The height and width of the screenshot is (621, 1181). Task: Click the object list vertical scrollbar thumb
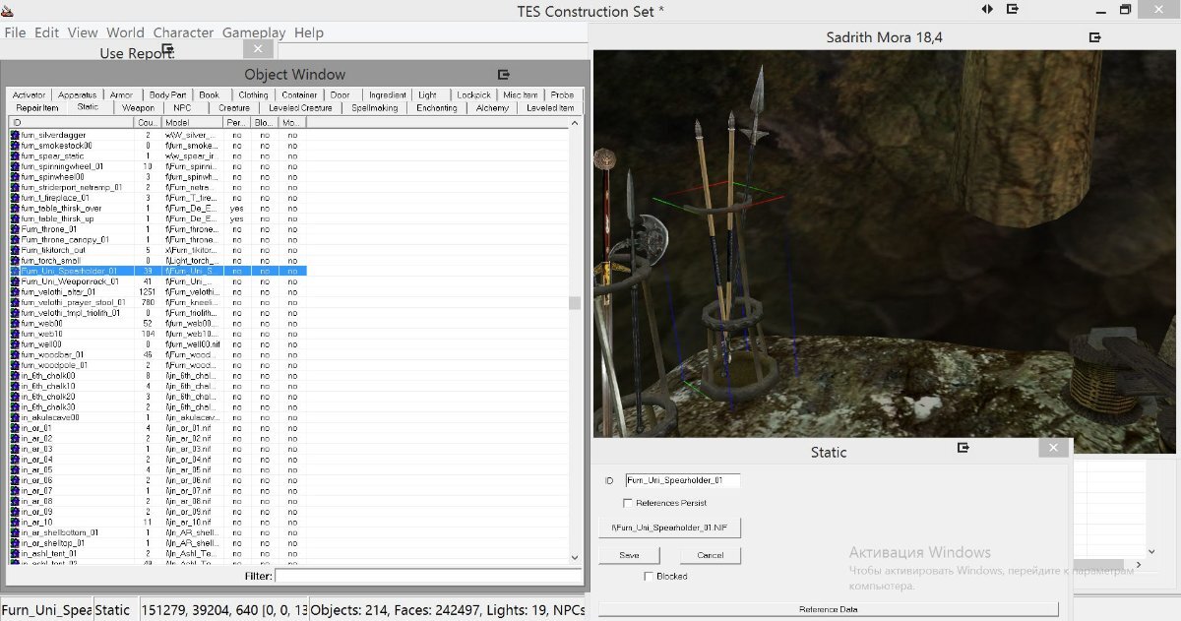575,303
